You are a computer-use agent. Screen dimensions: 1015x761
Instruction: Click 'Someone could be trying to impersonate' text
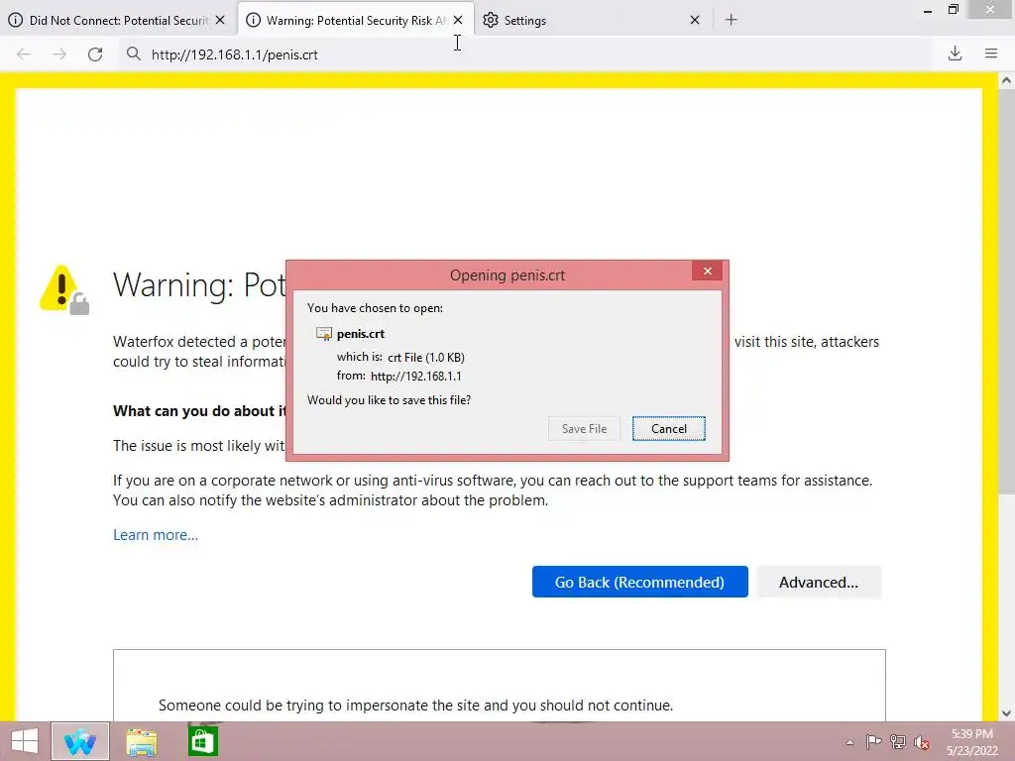pyautogui.click(x=415, y=706)
